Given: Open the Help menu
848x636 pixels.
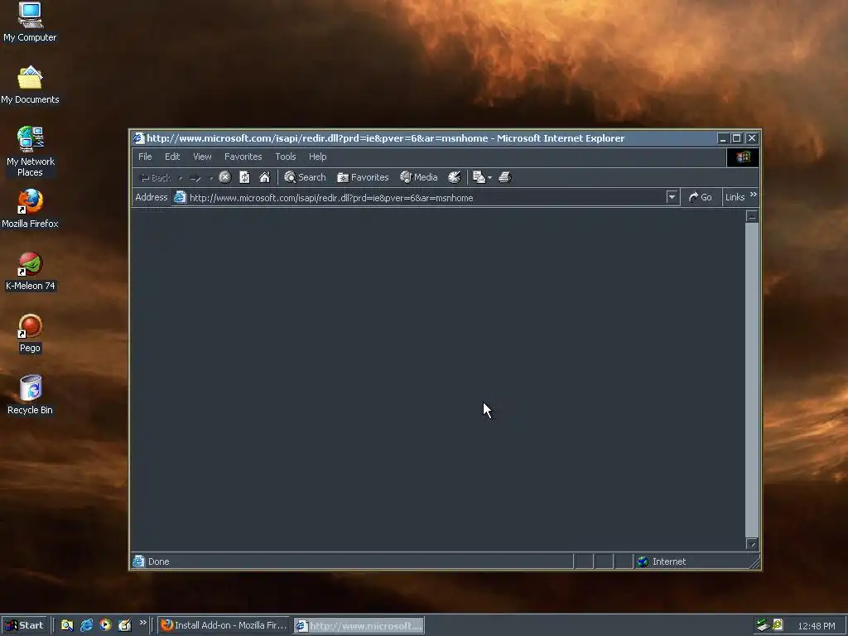Looking at the screenshot, I should pos(317,157).
